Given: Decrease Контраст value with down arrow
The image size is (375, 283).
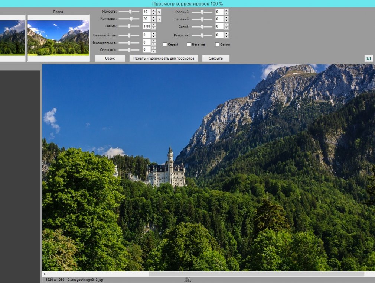Looking at the screenshot, I should [154, 20].
